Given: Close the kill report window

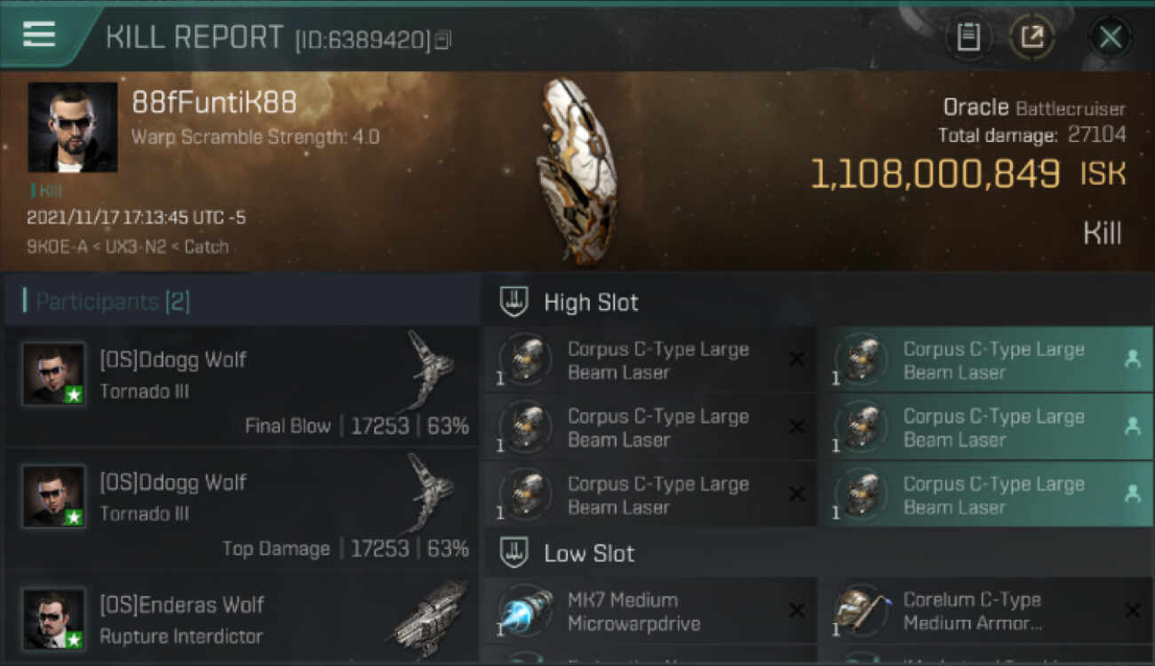Looking at the screenshot, I should click(x=1111, y=37).
